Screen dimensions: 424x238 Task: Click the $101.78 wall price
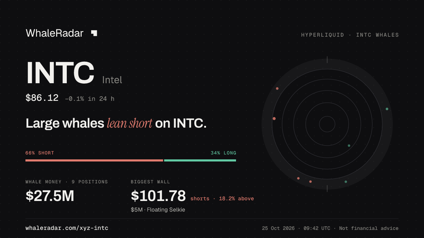point(158,196)
